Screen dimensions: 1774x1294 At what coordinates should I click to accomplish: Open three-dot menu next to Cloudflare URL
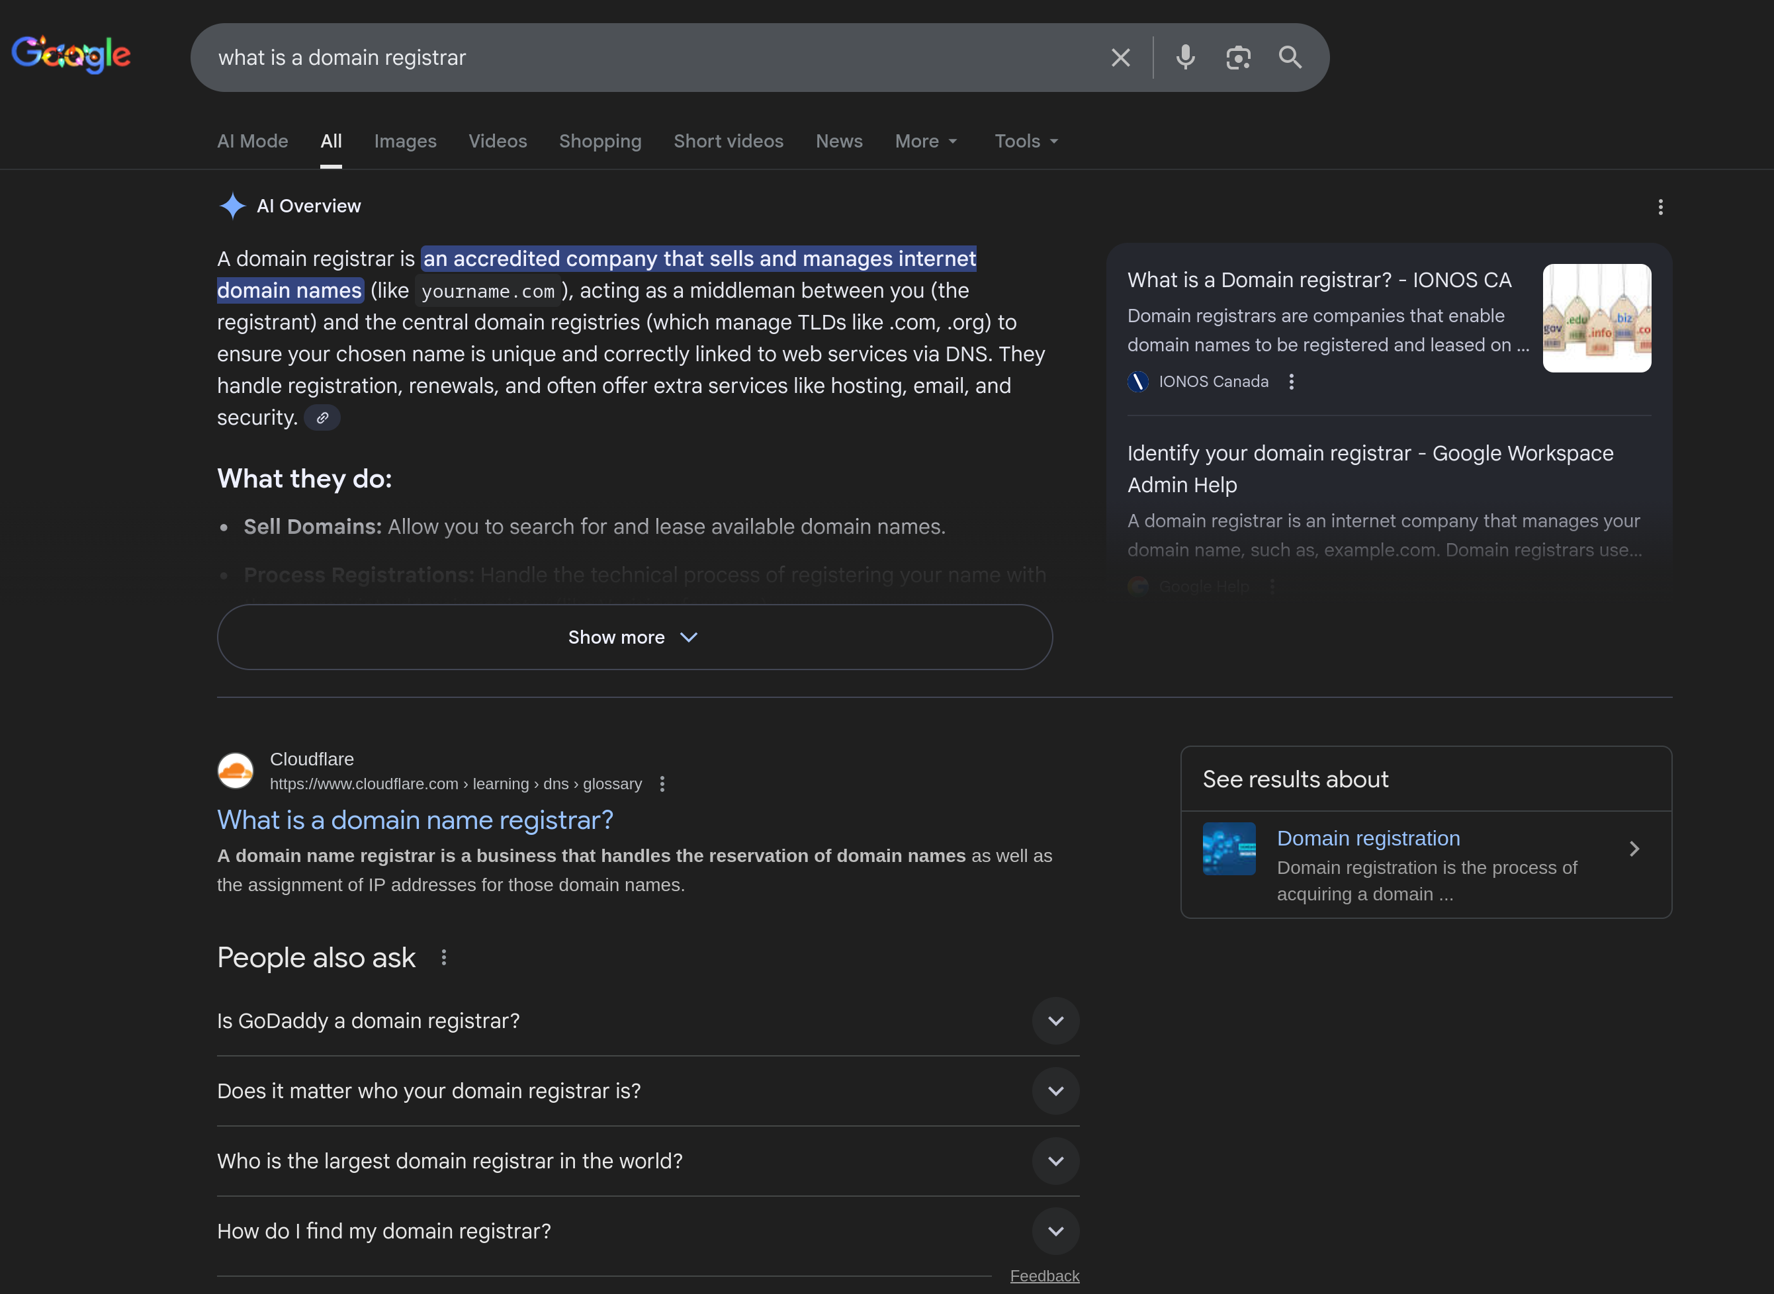pos(662,784)
